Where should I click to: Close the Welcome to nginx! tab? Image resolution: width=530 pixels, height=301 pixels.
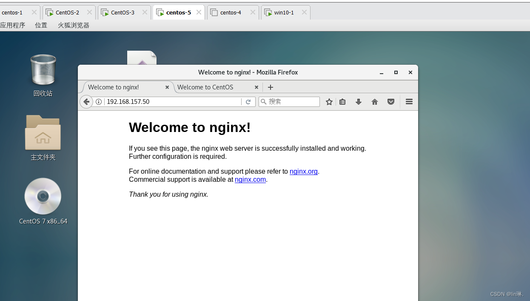(167, 87)
